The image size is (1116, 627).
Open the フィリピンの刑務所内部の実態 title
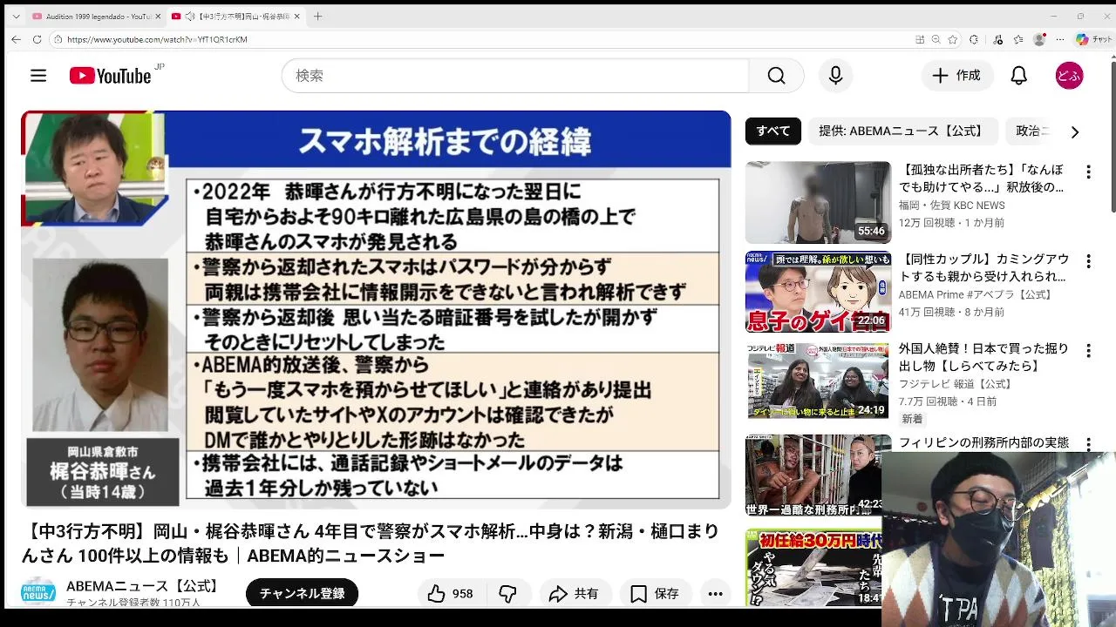(x=983, y=442)
